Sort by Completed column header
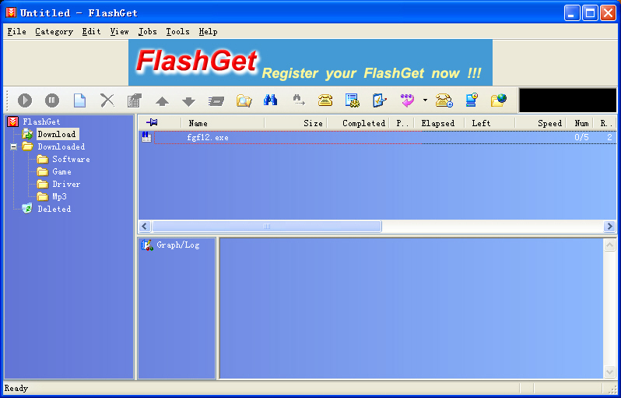Viewport: 621px width, 398px height. click(358, 123)
